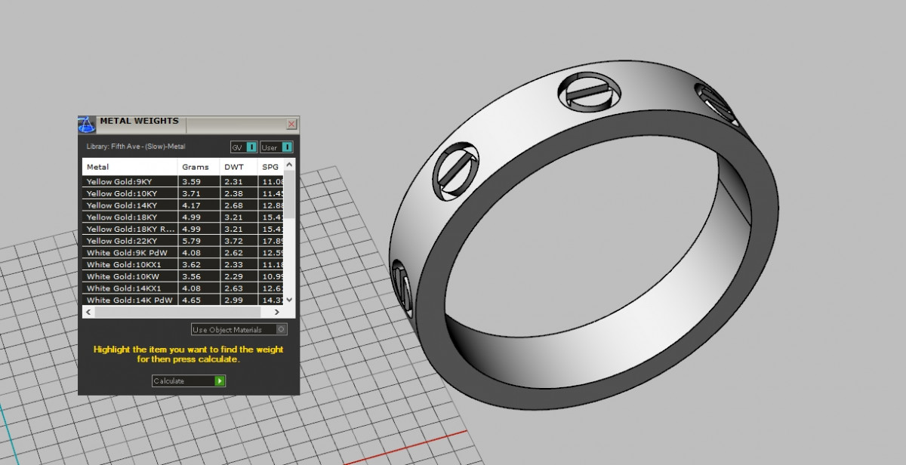
Task: Click the top screw motif on ring
Action: (x=589, y=93)
